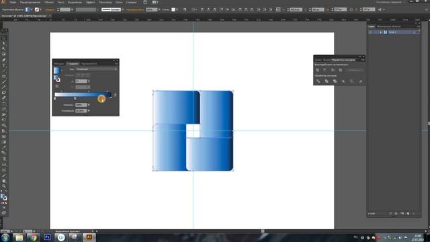Open the Эффект menu
This screenshot has height=242, width=430.
pyautogui.click(x=90, y=2)
